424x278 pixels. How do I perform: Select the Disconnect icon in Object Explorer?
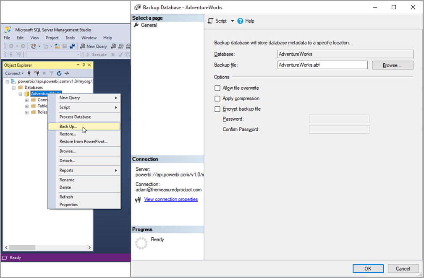pyautogui.click(x=37, y=73)
